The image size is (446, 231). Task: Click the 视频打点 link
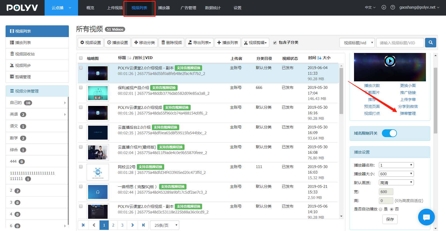click(372, 113)
